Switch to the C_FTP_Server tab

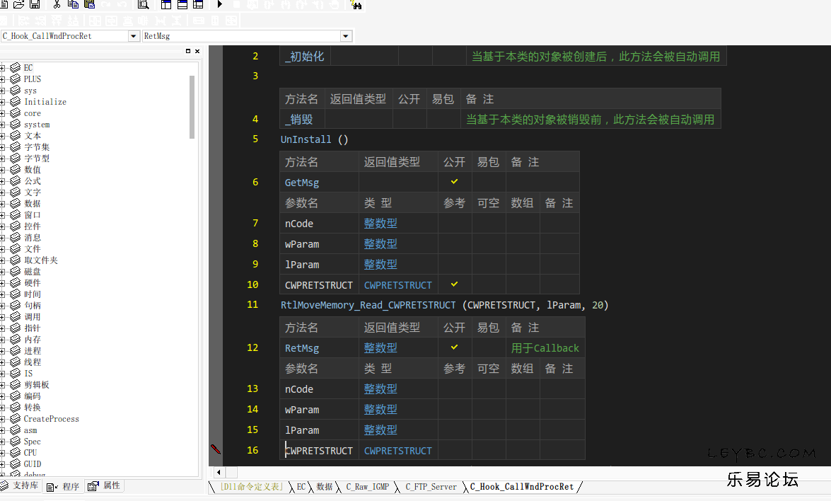click(x=431, y=487)
